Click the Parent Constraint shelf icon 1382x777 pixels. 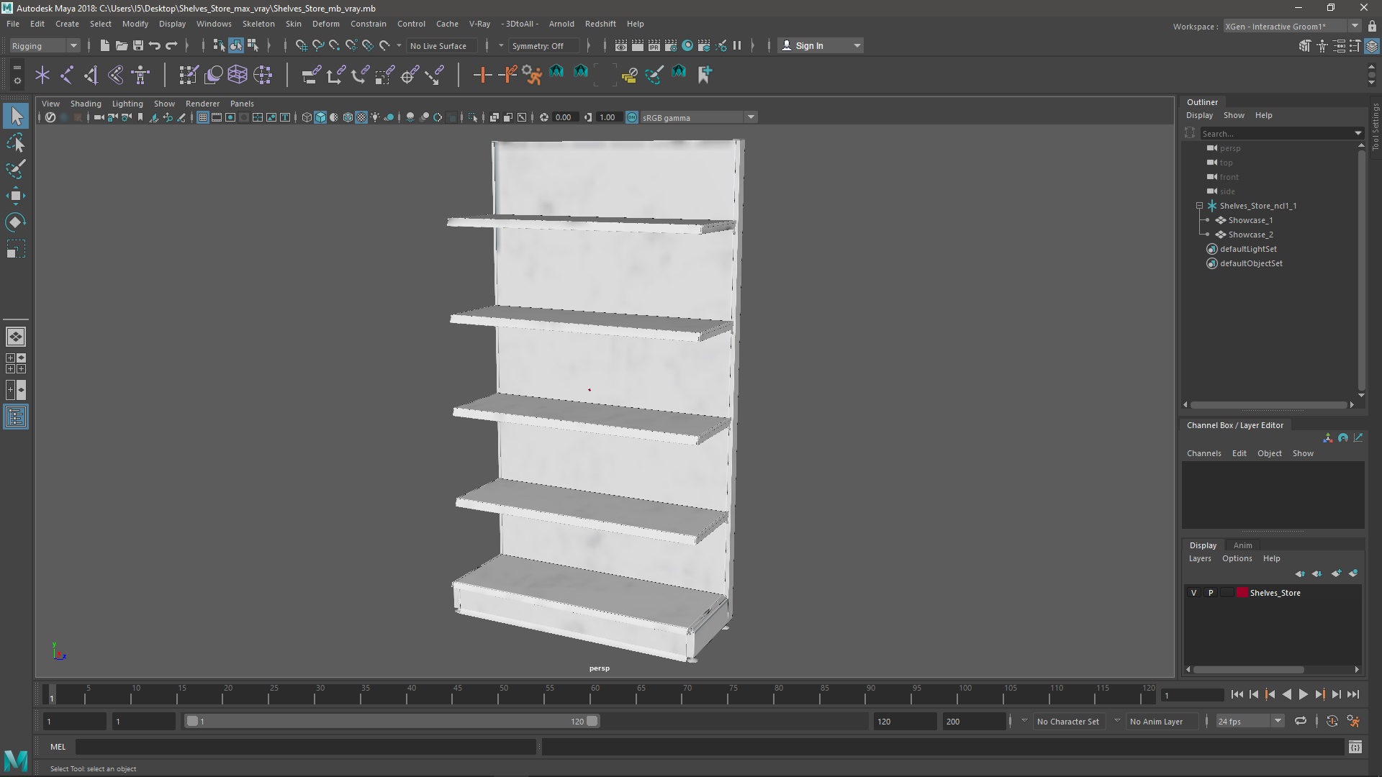click(x=311, y=74)
